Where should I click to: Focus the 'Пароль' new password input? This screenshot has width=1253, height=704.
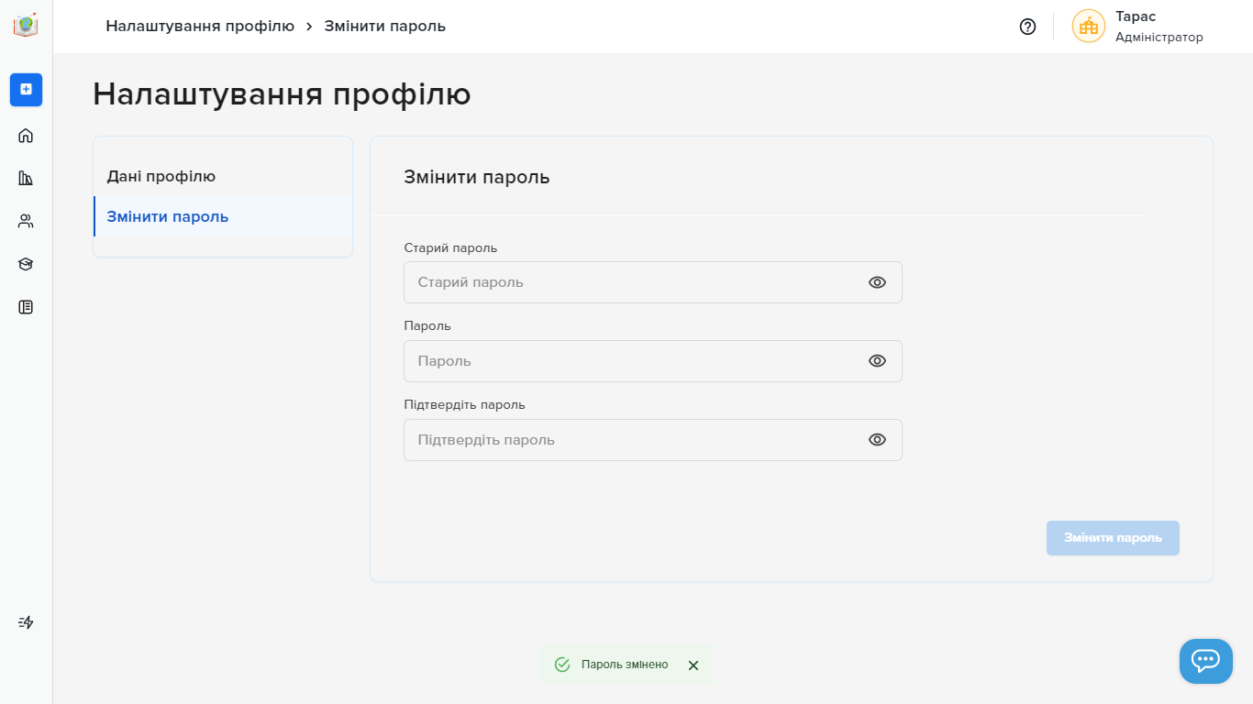653,361
